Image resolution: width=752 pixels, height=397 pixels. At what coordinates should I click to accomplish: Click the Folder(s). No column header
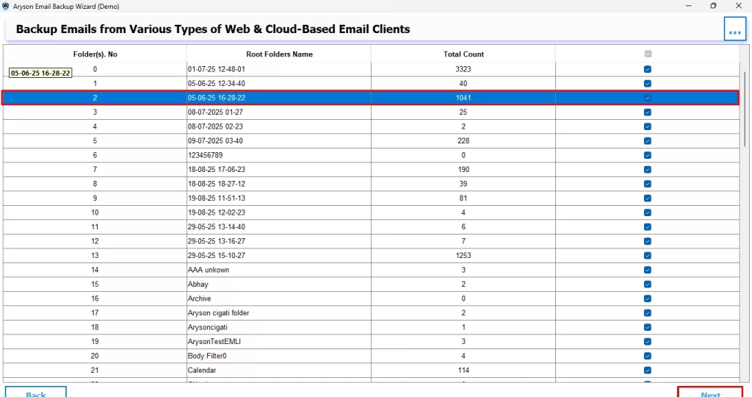[x=95, y=54]
